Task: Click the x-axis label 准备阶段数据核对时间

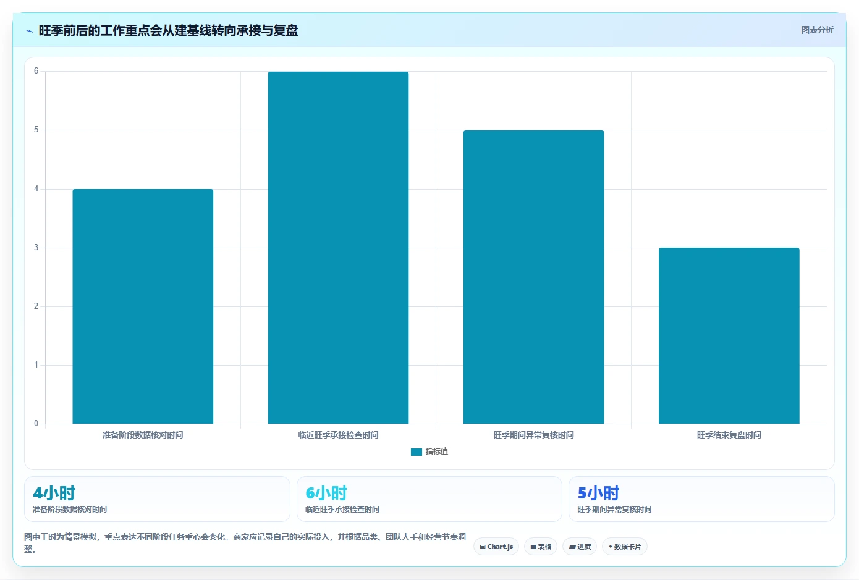Action: click(143, 435)
